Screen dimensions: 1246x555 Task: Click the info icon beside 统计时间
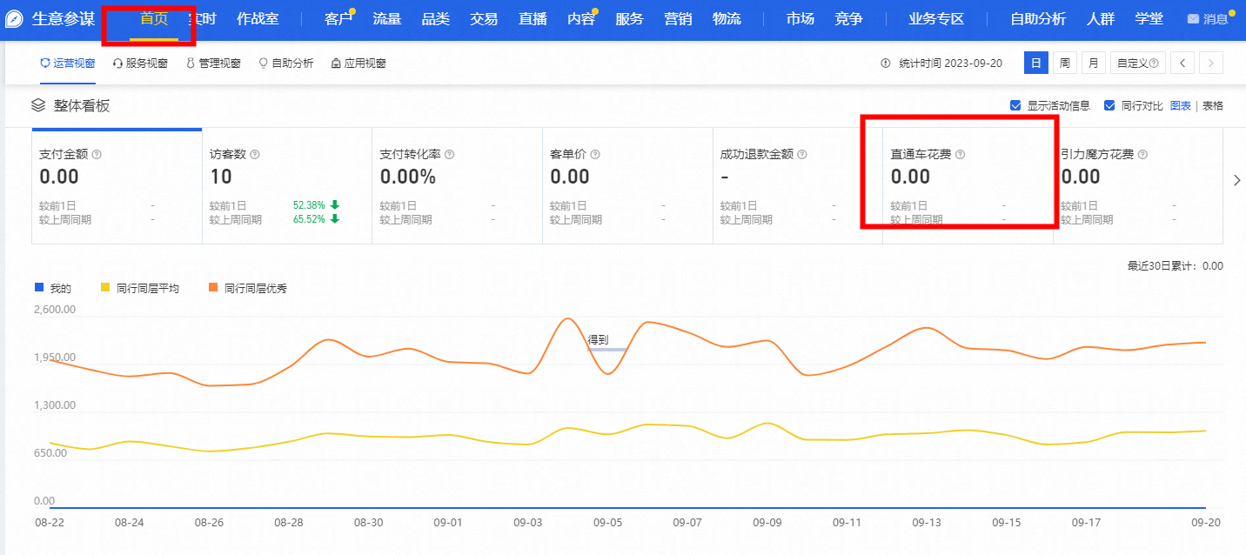[886, 63]
